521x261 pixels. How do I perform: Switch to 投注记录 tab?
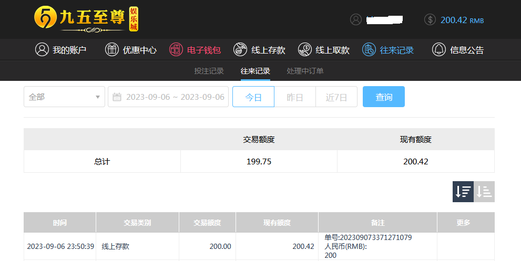(209, 71)
